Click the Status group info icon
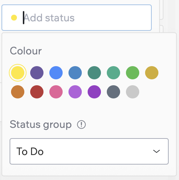Screen dimensions: 179x180 pyautogui.click(x=81, y=125)
